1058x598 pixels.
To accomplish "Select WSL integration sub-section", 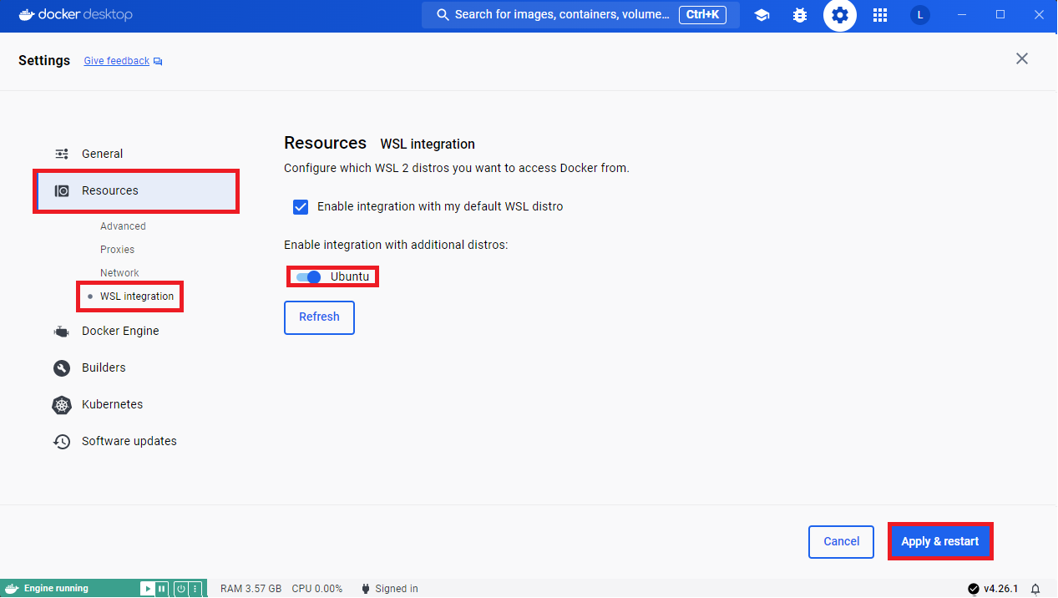I will coord(137,296).
